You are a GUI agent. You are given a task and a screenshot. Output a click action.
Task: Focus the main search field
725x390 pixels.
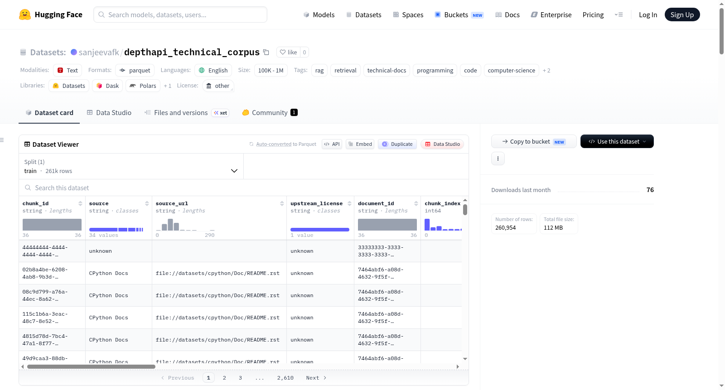(180, 14)
